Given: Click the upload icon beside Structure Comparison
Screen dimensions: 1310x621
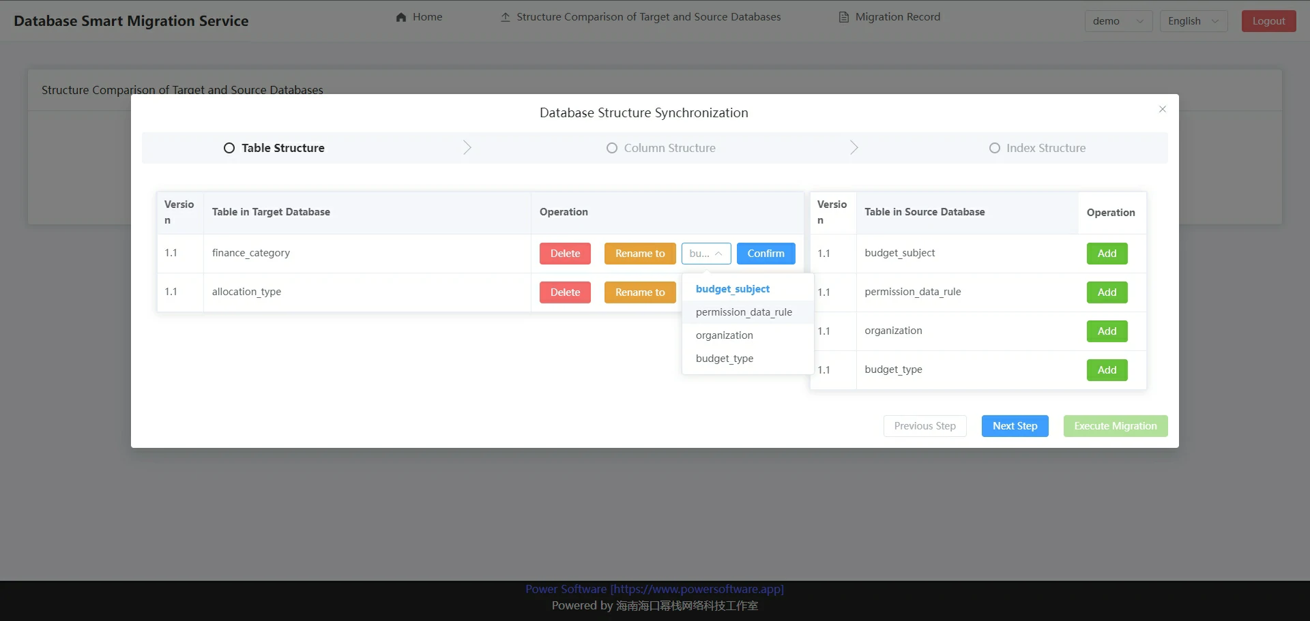Looking at the screenshot, I should (x=505, y=17).
